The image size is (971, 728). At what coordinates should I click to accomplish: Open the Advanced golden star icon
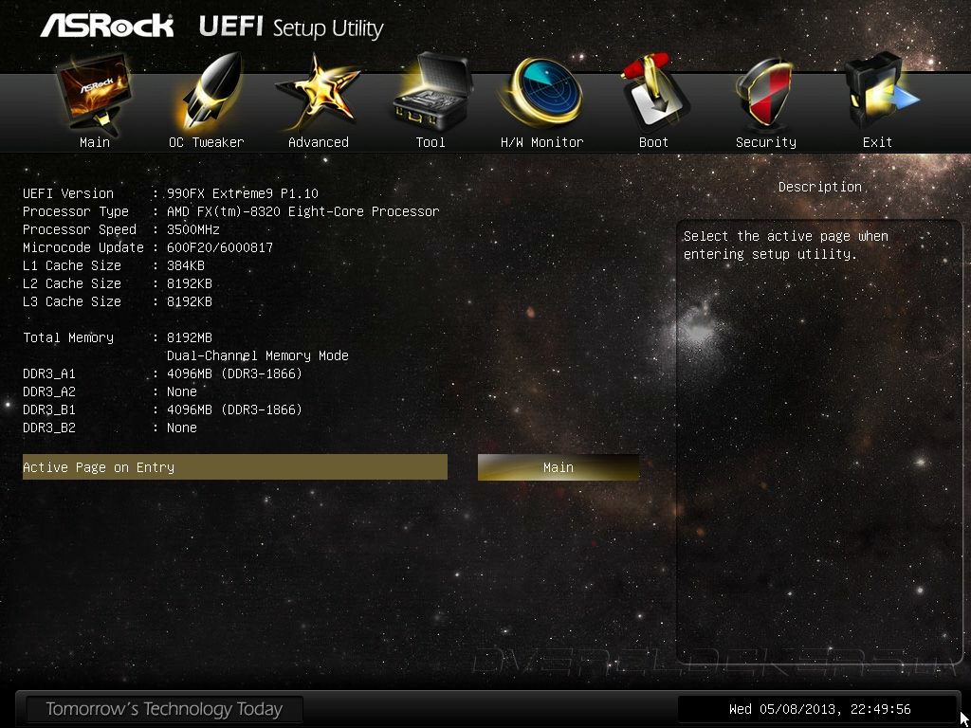319,93
